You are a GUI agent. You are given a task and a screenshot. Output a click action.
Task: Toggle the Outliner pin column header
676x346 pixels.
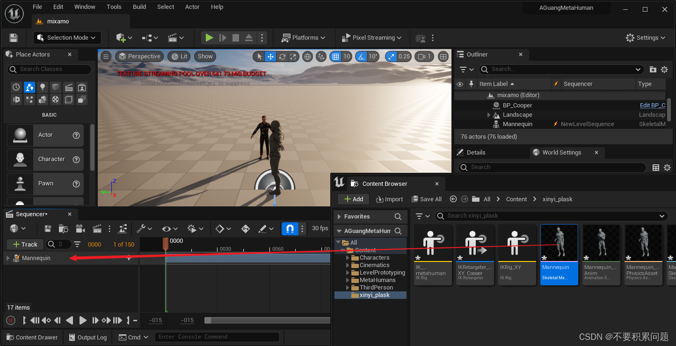coord(471,84)
